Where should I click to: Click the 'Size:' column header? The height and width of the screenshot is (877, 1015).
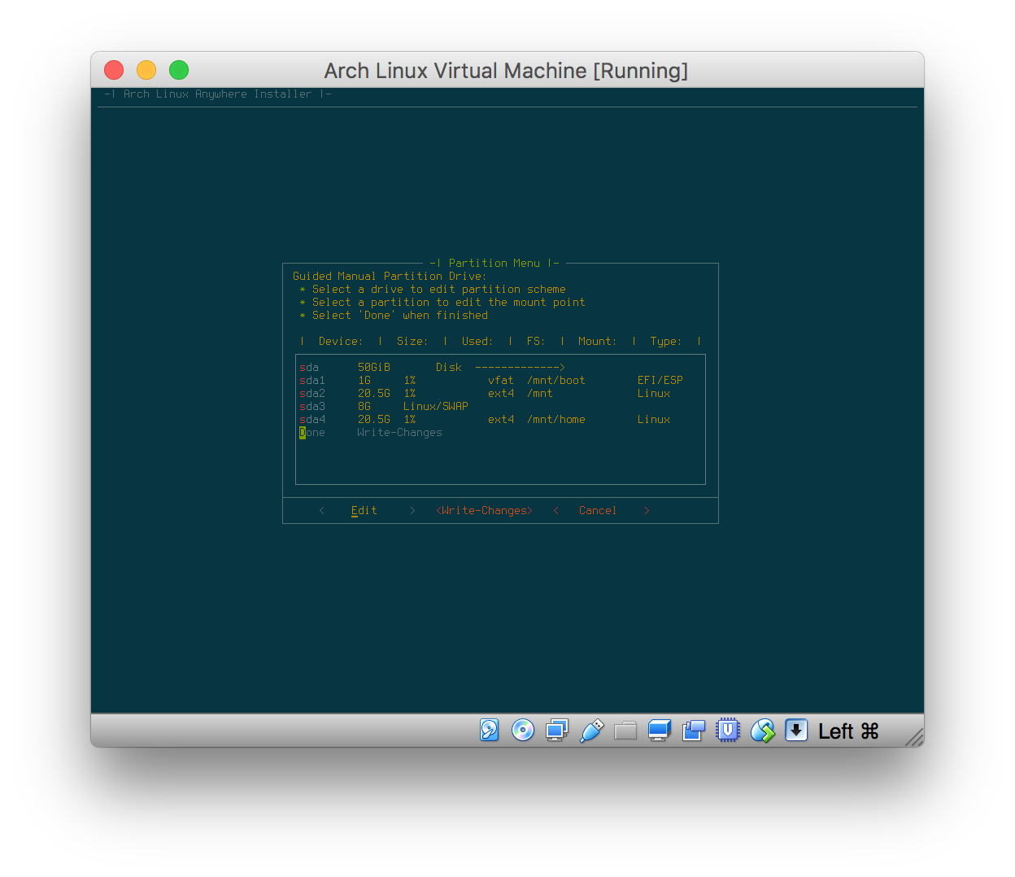412,341
